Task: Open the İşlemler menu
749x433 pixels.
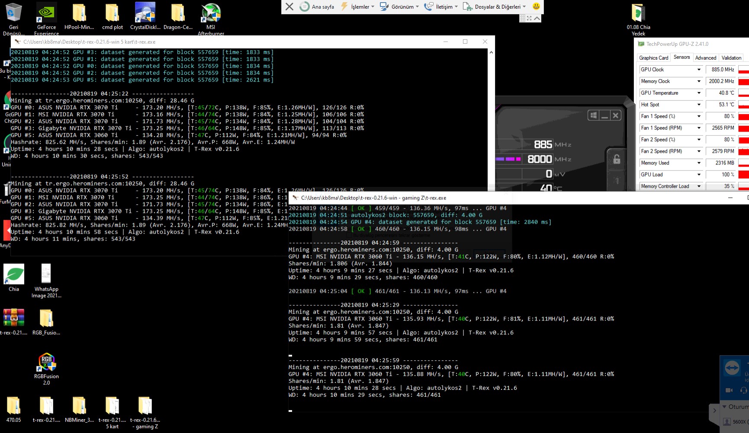Action: click(357, 6)
